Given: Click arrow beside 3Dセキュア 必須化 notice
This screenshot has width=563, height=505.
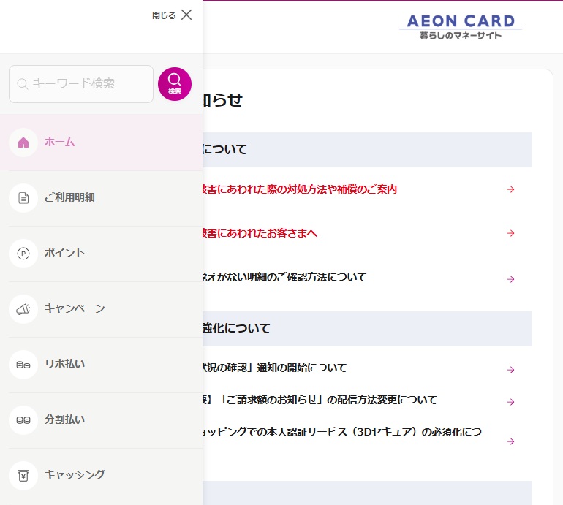Looking at the screenshot, I should 511,441.
